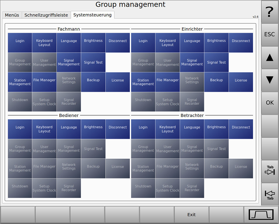Click Backup in the Einrichter group
The width and height of the screenshot is (279, 224).
click(x=216, y=82)
